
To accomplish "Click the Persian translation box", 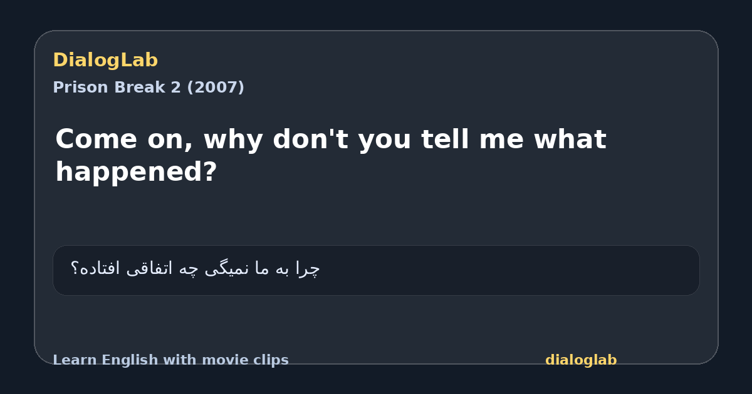I will point(376,270).
